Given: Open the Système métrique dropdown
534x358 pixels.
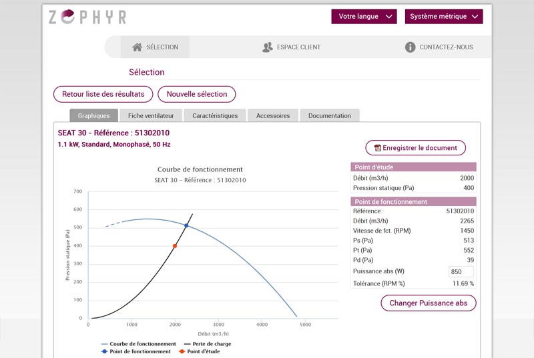Looking at the screenshot, I should [x=444, y=16].
